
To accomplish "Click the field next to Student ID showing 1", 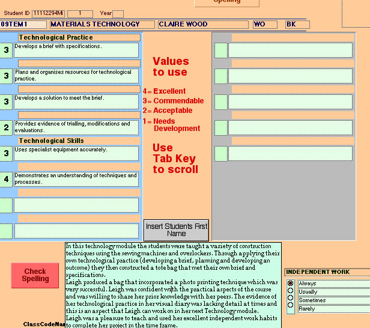I will [x=80, y=14].
